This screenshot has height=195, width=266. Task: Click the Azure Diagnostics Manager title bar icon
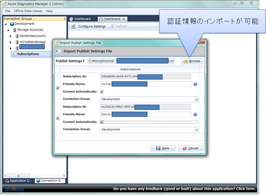[x=4, y=4]
